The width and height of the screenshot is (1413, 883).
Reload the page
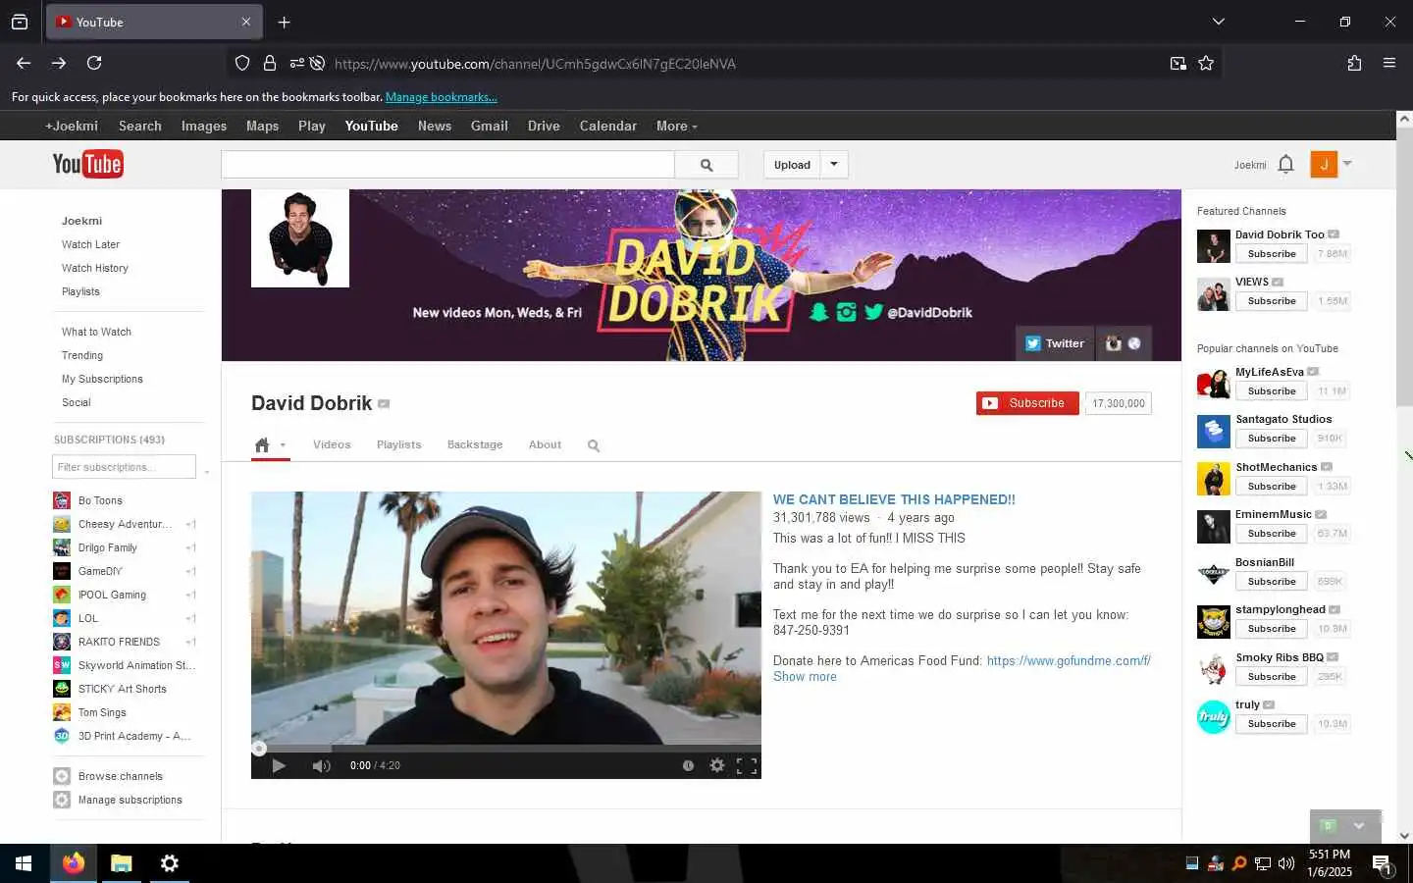click(x=94, y=63)
